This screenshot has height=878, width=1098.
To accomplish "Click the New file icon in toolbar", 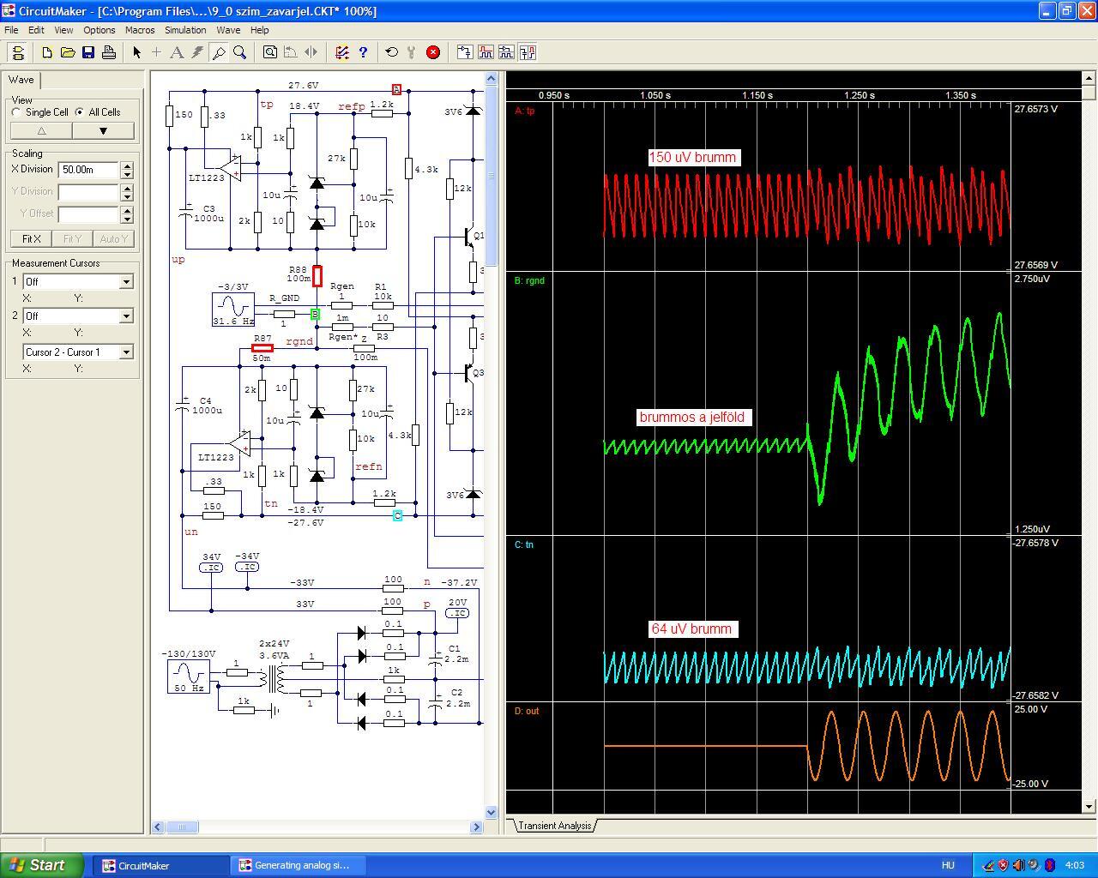I will 47,52.
